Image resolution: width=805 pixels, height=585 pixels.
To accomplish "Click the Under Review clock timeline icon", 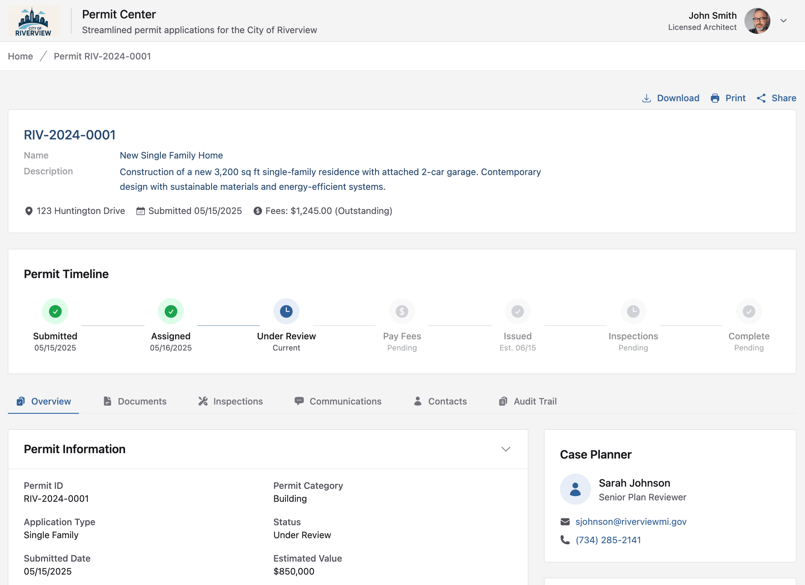I will pos(286,311).
